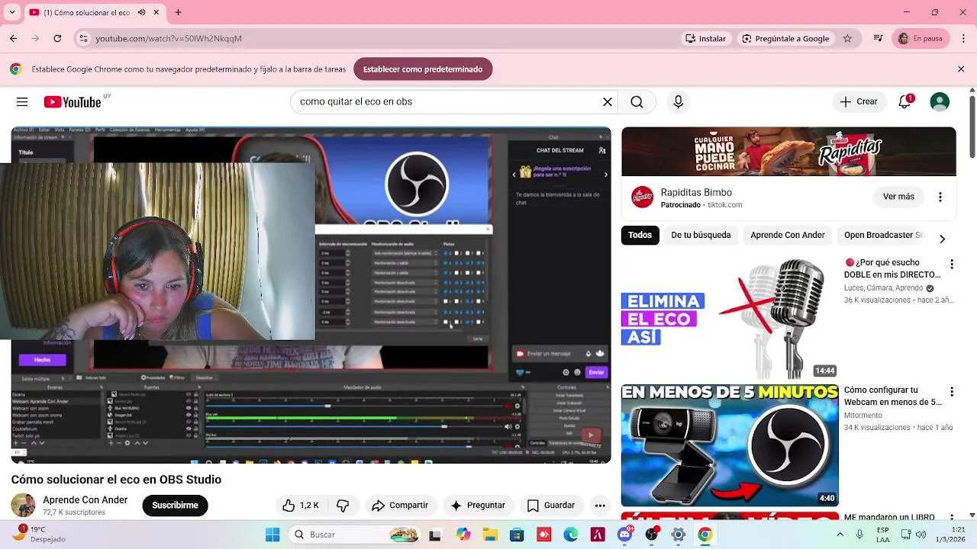Open Microsoft Edge from taskbar

point(570,535)
